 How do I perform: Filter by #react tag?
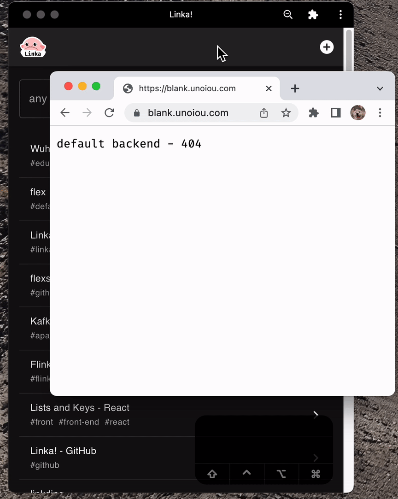pos(117,422)
